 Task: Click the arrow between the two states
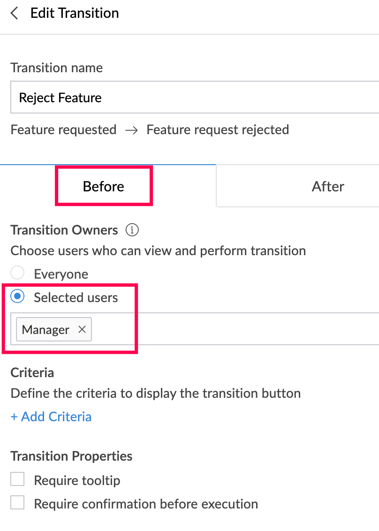(x=131, y=130)
